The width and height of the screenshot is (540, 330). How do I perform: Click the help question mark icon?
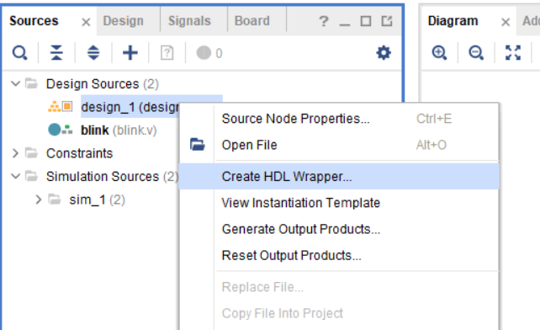click(323, 21)
